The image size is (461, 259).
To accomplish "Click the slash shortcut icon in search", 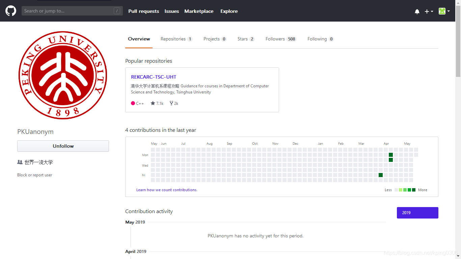I will click(117, 11).
